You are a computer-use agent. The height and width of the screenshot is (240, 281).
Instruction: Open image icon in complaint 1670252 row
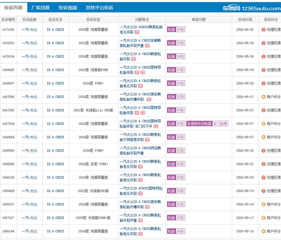tap(147, 46)
